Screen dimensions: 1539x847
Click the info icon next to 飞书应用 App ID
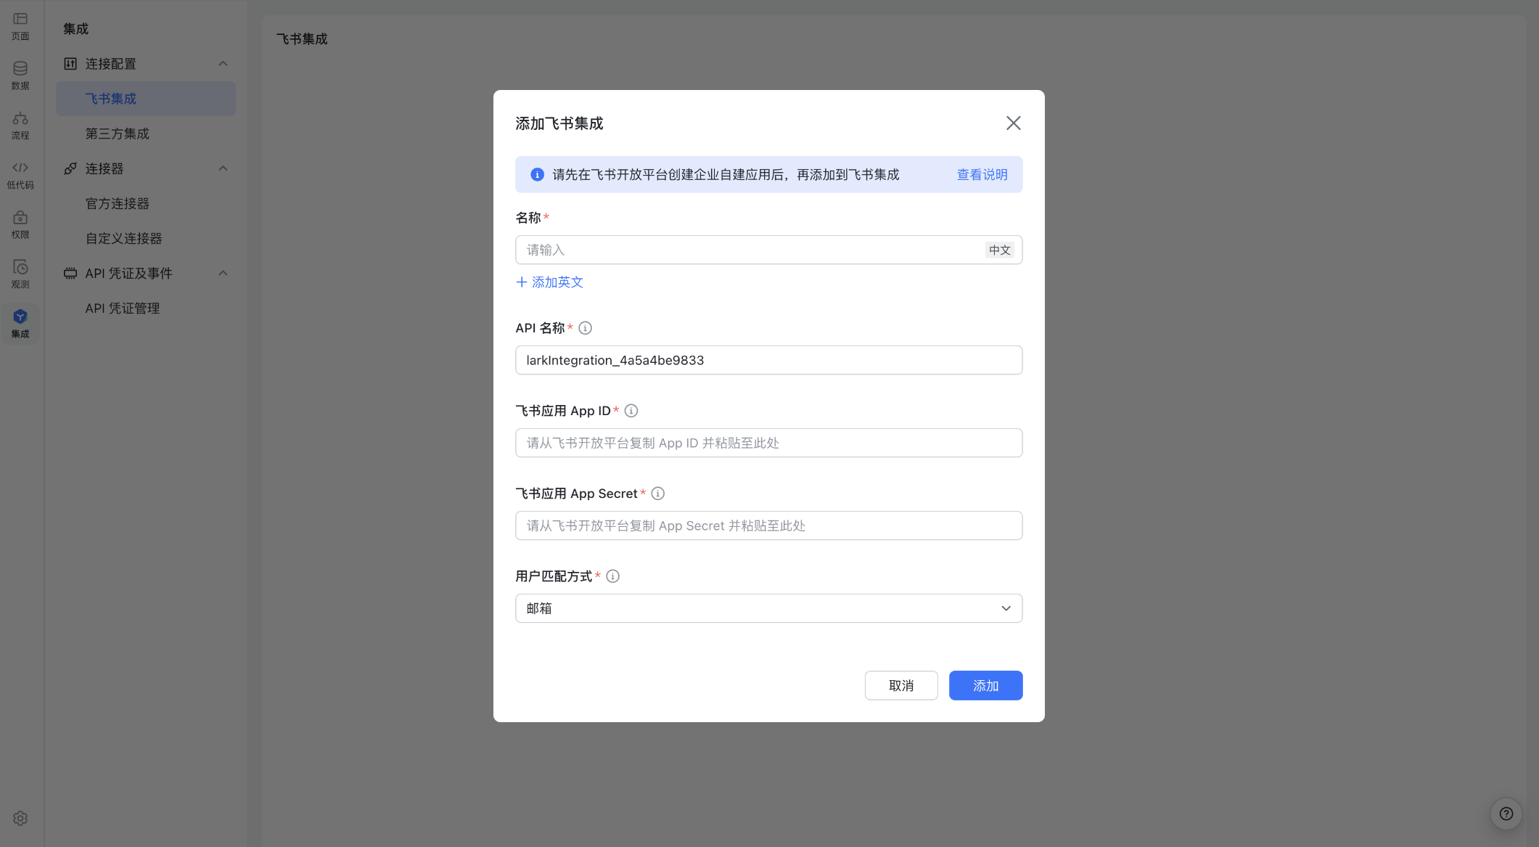pyautogui.click(x=631, y=411)
